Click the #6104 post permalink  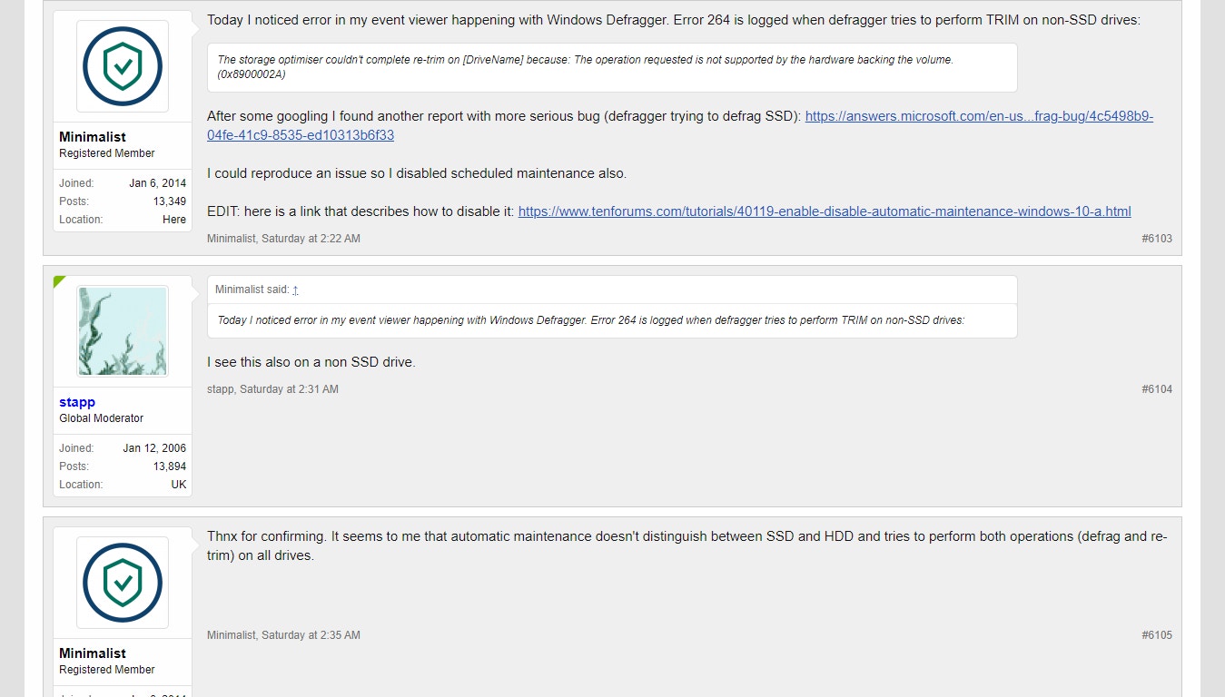[1157, 389]
